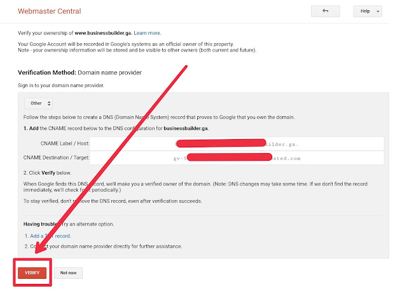Open the Help dropdown menu
The width and height of the screenshot is (407, 289).
click(x=368, y=11)
